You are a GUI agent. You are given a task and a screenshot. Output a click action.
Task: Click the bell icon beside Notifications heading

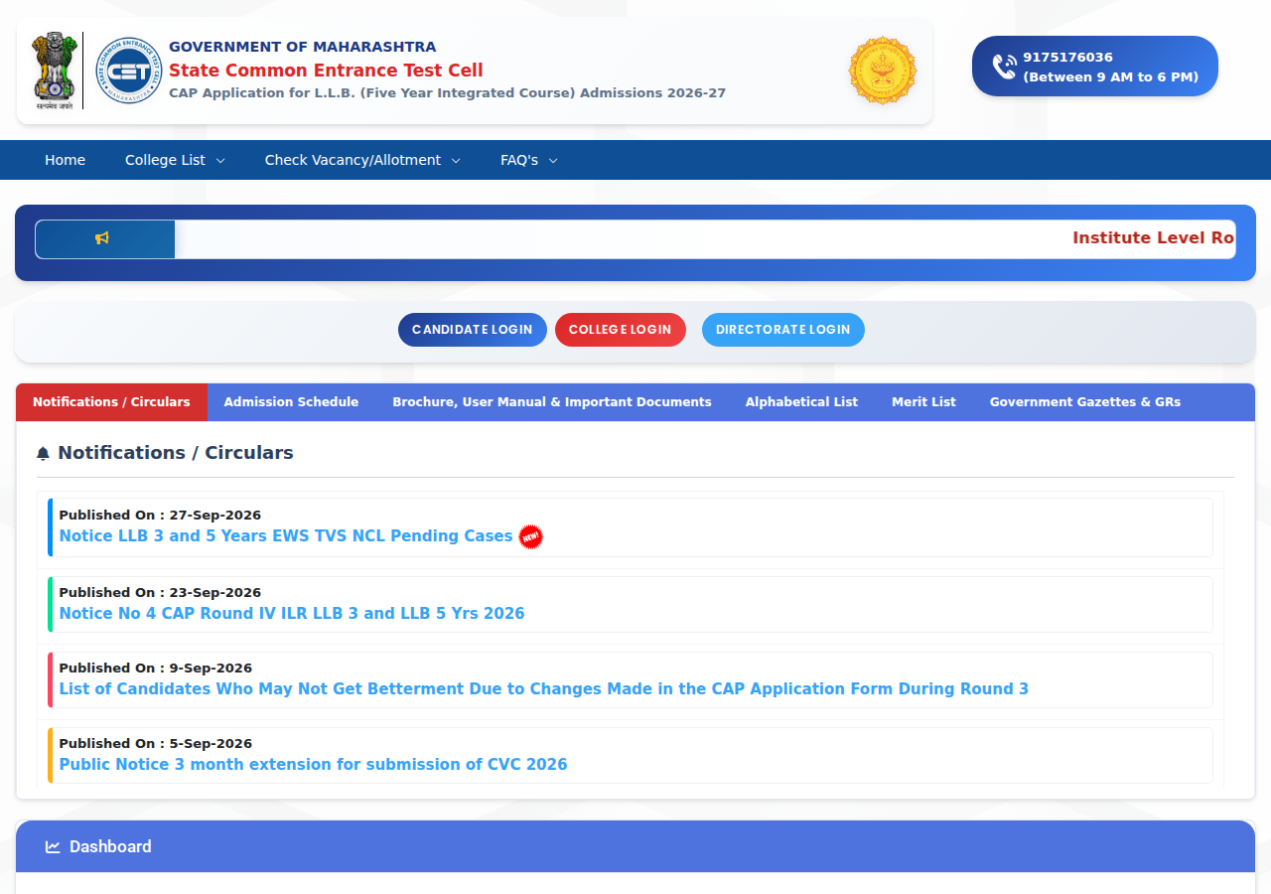(43, 453)
